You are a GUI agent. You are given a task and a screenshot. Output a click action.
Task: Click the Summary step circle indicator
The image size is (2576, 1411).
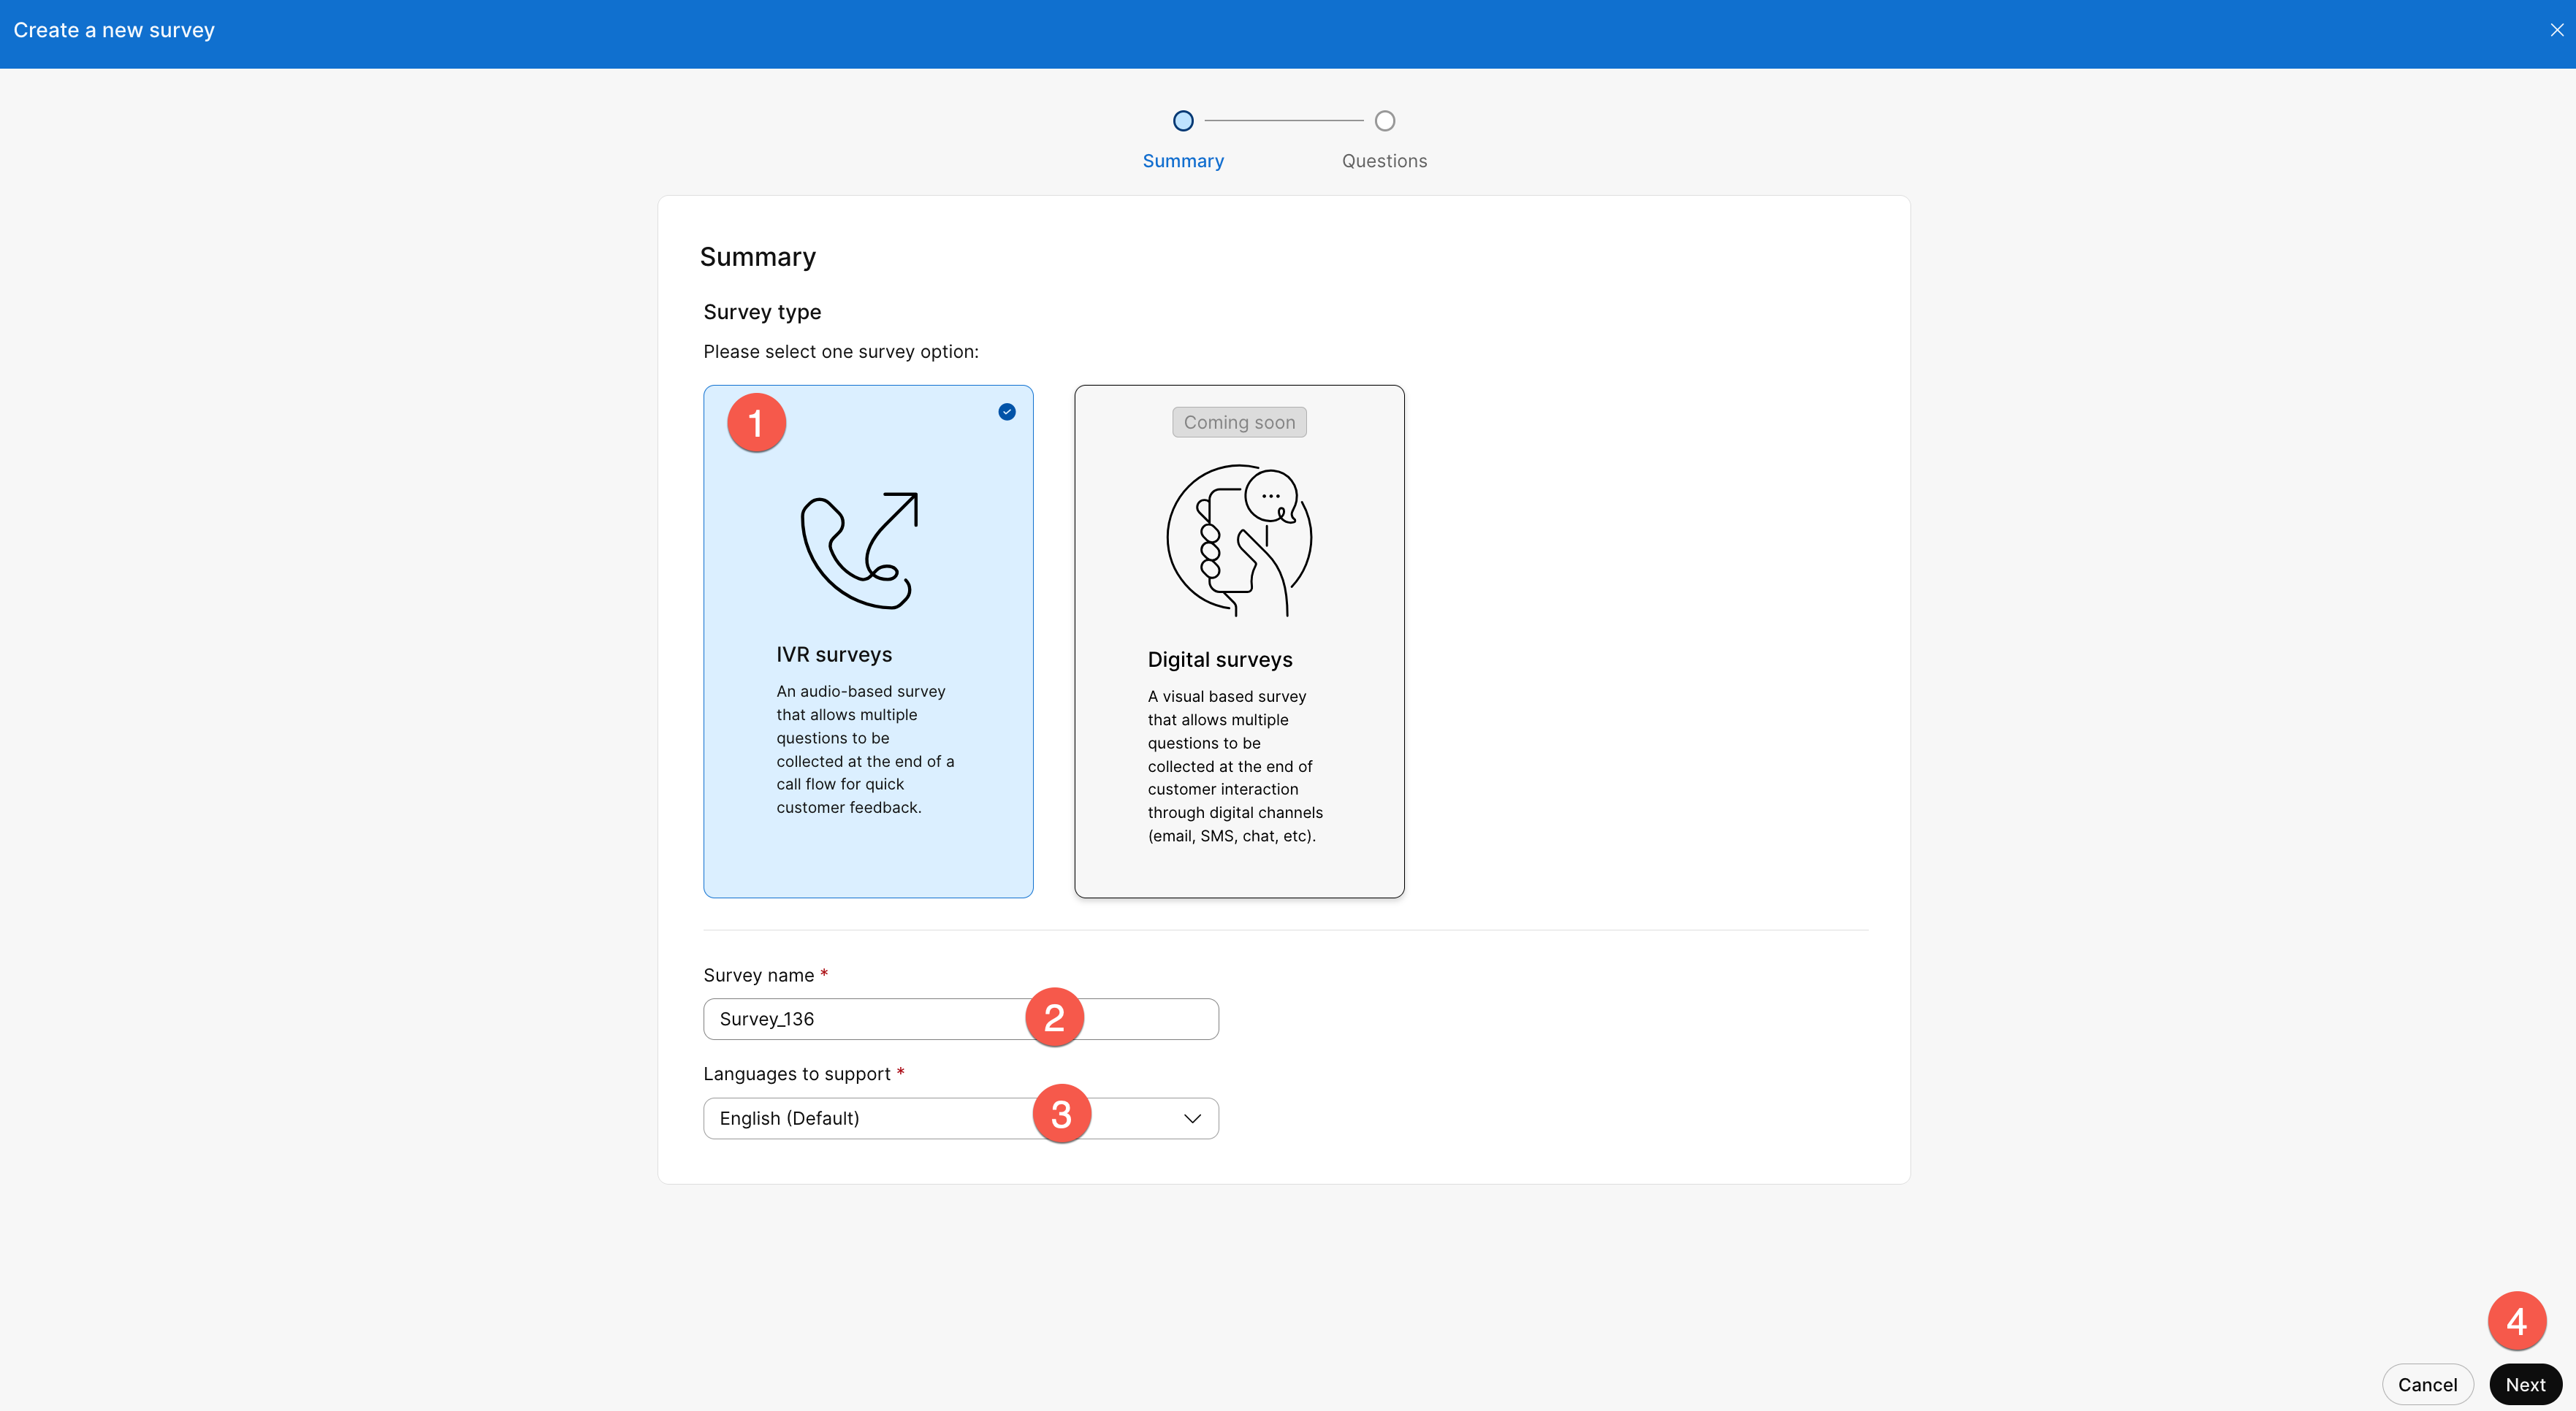pyautogui.click(x=1183, y=121)
